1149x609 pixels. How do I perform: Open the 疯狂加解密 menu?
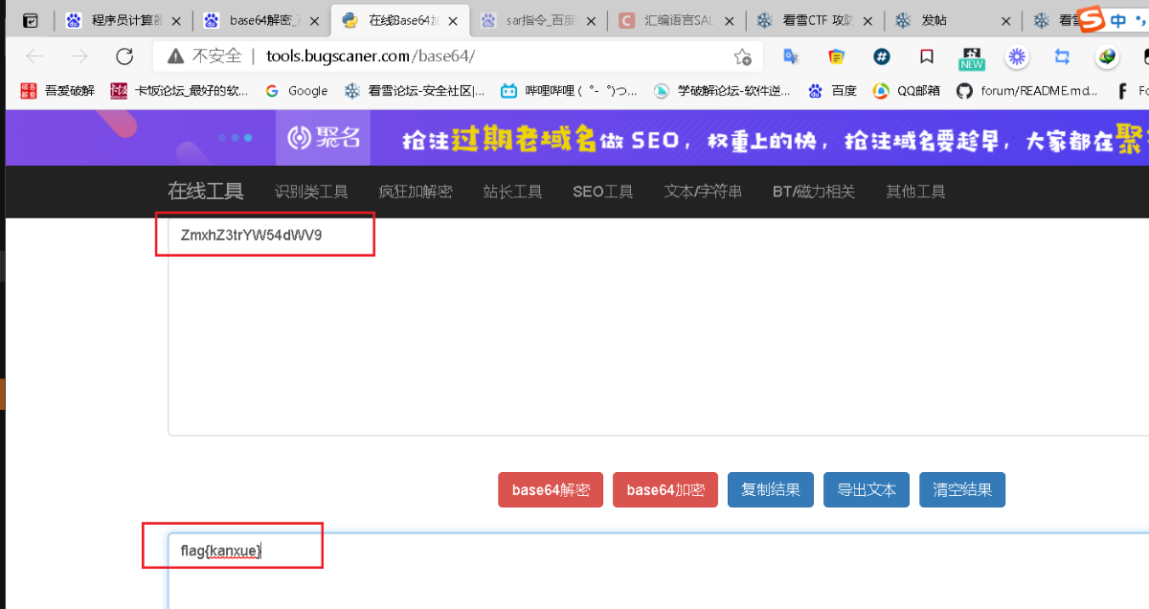coord(416,192)
